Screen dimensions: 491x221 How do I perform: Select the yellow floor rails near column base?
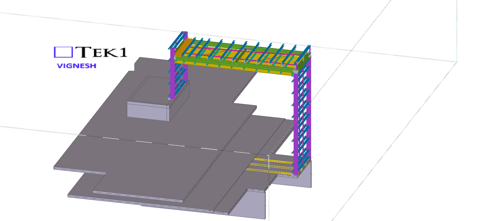coord(271,166)
